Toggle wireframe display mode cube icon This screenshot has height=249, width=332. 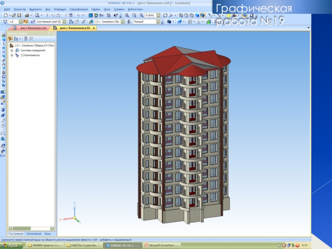[181, 15]
